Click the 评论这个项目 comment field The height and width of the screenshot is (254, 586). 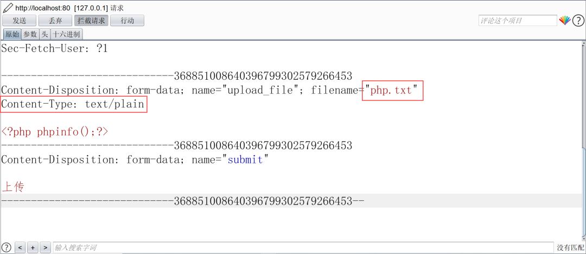pyautogui.click(x=517, y=21)
